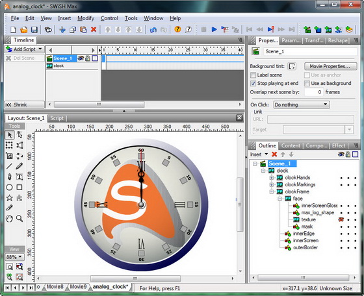Collapse the face node in Outline

tap(279, 199)
